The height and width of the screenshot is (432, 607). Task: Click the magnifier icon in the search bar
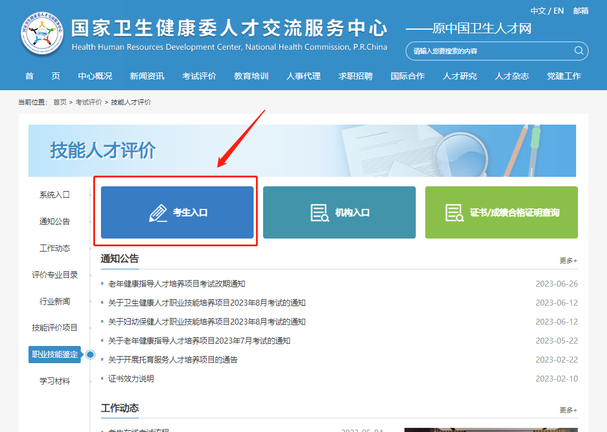point(578,51)
